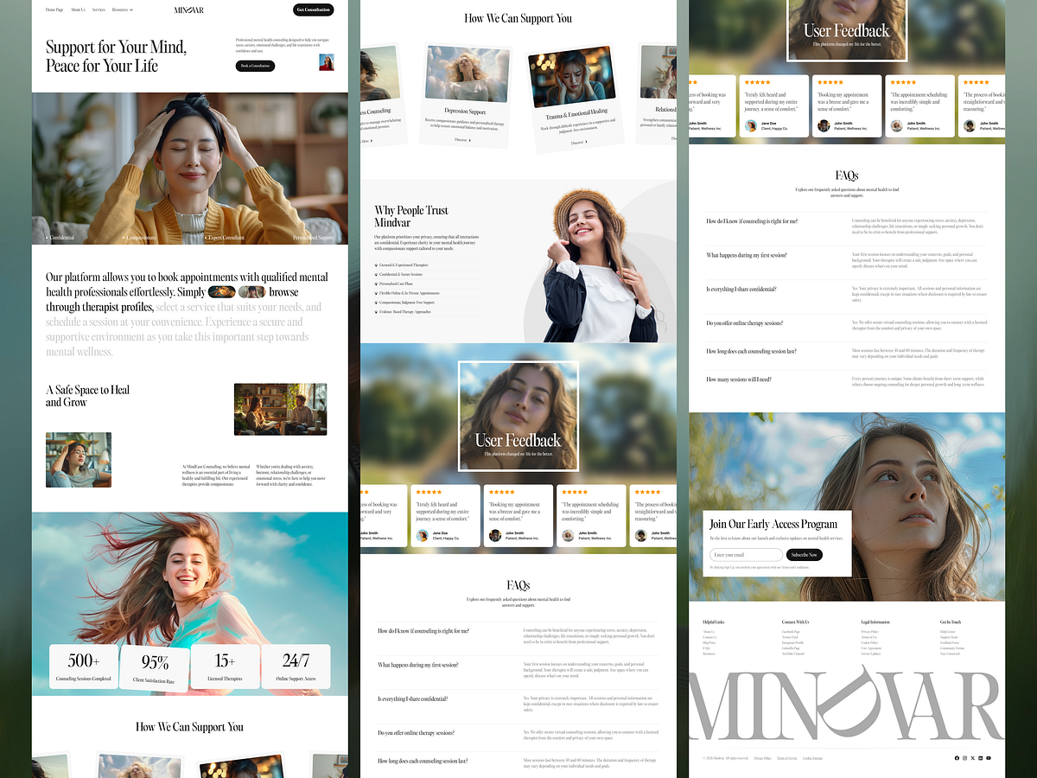Click the bullet icon beside Licensed & Experienced Therapists

click(377, 265)
